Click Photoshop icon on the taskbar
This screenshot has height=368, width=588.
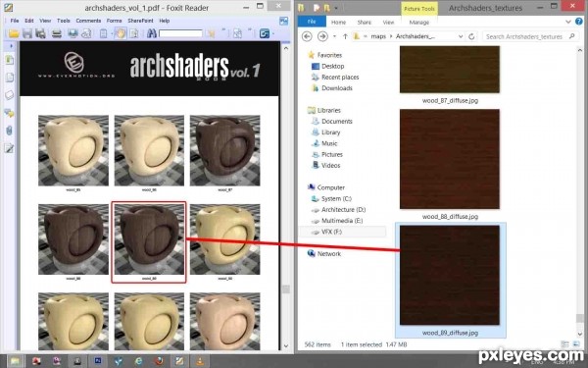click(98, 361)
